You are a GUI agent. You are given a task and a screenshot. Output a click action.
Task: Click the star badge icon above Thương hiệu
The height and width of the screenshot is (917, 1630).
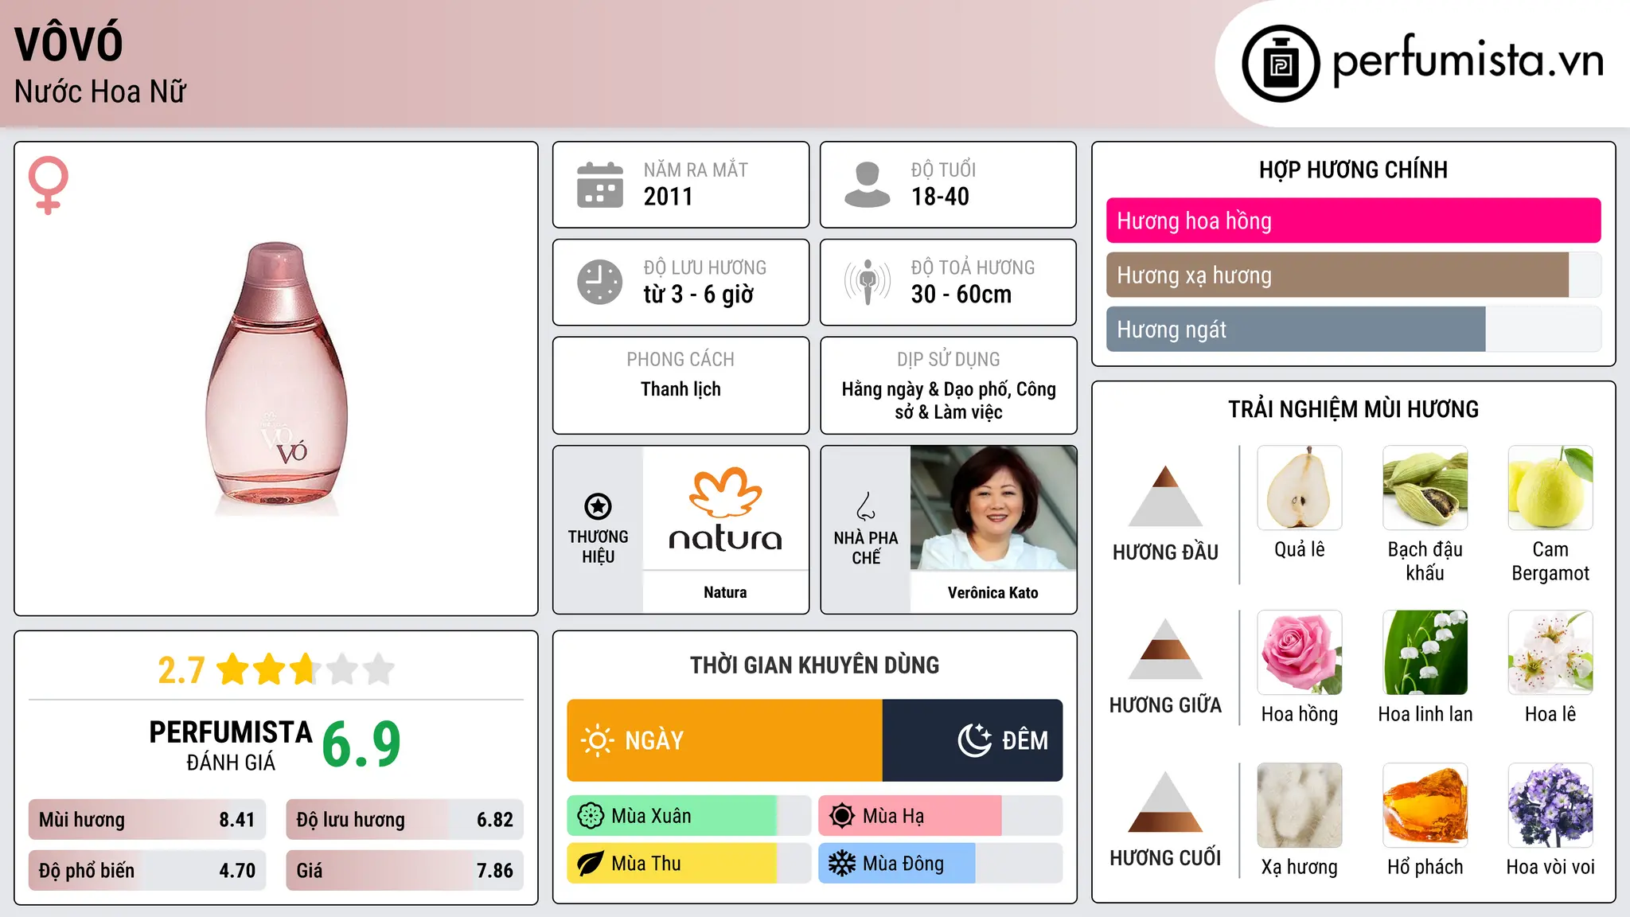(x=599, y=506)
